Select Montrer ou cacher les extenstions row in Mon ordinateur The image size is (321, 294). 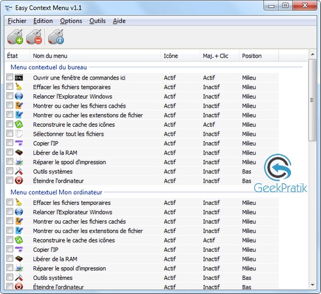tap(143, 231)
